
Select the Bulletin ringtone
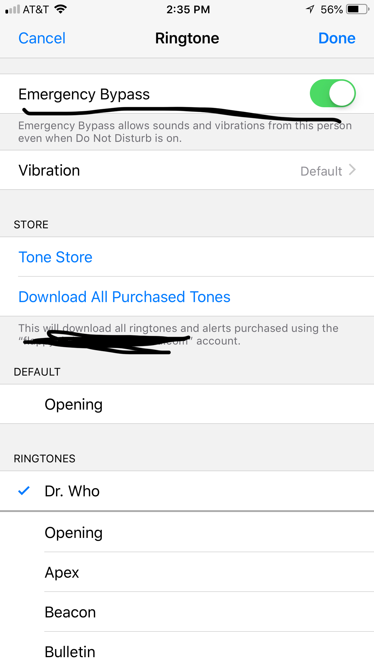point(70,652)
